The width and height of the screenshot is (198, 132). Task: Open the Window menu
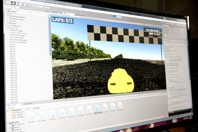point(58,6)
